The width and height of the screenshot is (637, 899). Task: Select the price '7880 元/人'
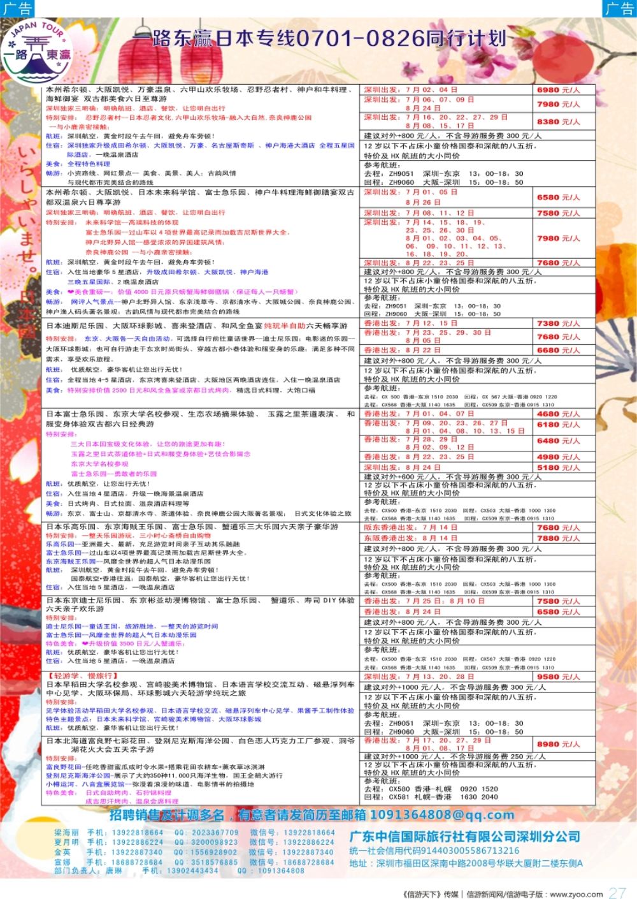[558, 539]
